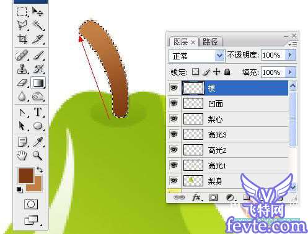Open the layer style fx menu
Viewport: 308px width, 234px height.
197,197
